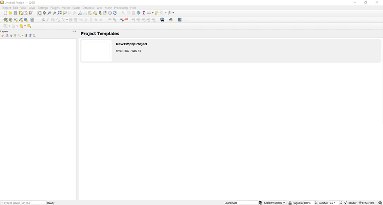The height and width of the screenshot is (205, 383).
Task: Toggle extents and mouse position display icon
Action: coord(260,203)
